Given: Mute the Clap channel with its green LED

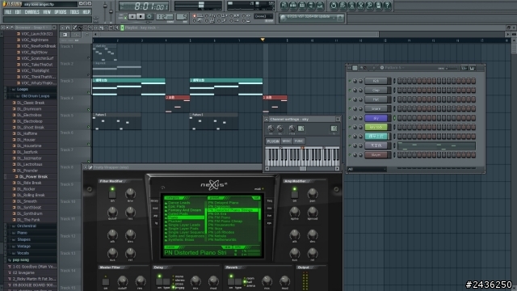Looking at the screenshot, I should pos(350,90).
